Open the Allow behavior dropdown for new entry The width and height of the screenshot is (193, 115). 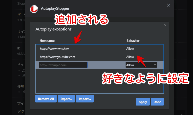pyautogui.click(x=141, y=65)
